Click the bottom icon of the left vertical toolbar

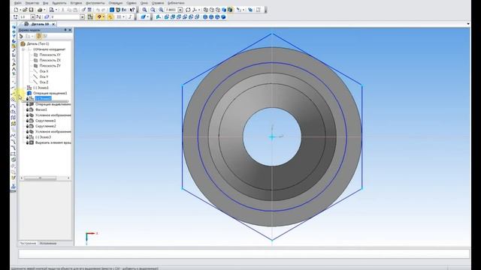14,186
